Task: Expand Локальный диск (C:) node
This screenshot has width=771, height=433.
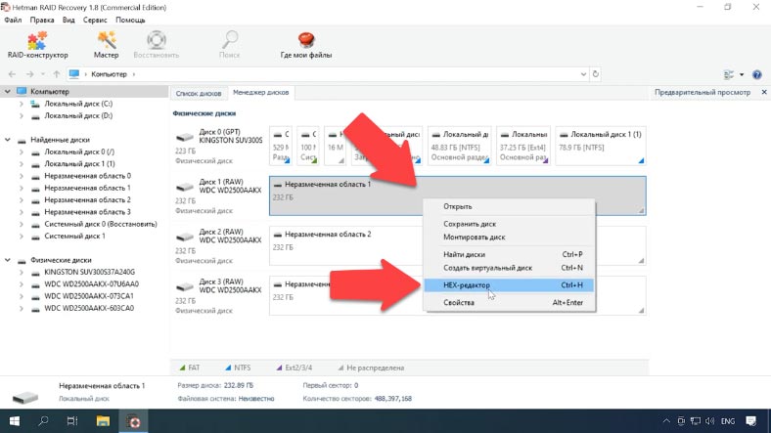Action: (x=22, y=104)
